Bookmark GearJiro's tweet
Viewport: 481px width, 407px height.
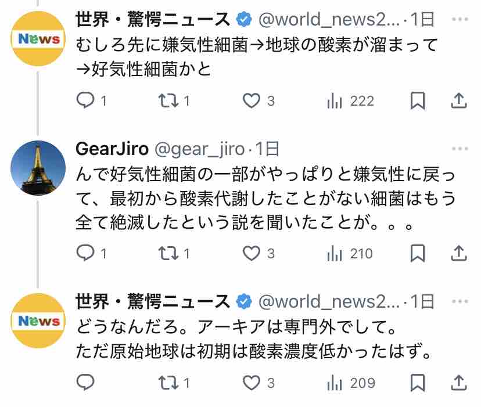(x=418, y=253)
